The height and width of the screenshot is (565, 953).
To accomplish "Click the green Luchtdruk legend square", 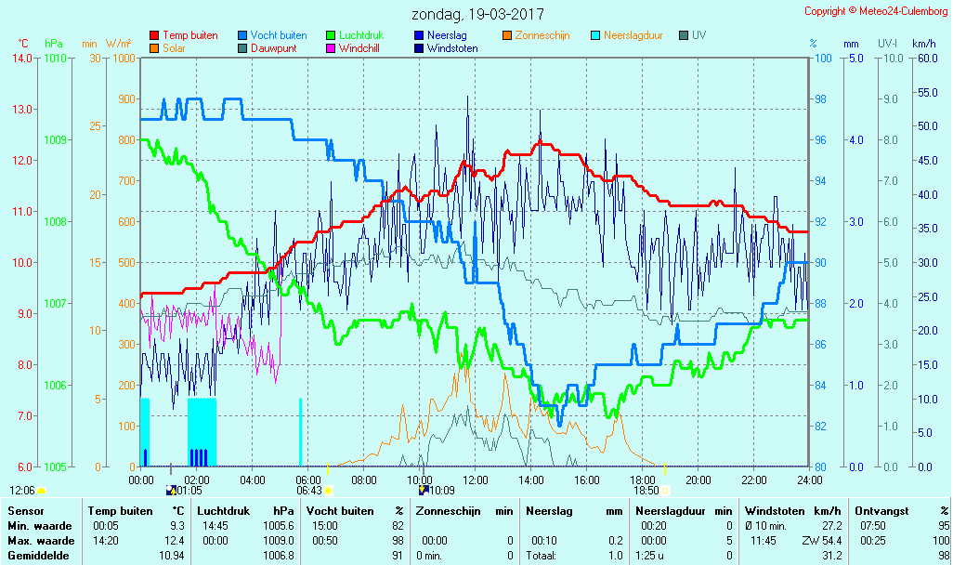I will (x=331, y=35).
